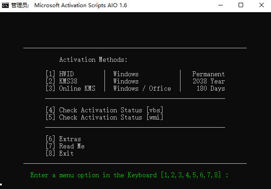
Task: Click the blinking cursor at console bottom-left
Action: click(1, 184)
